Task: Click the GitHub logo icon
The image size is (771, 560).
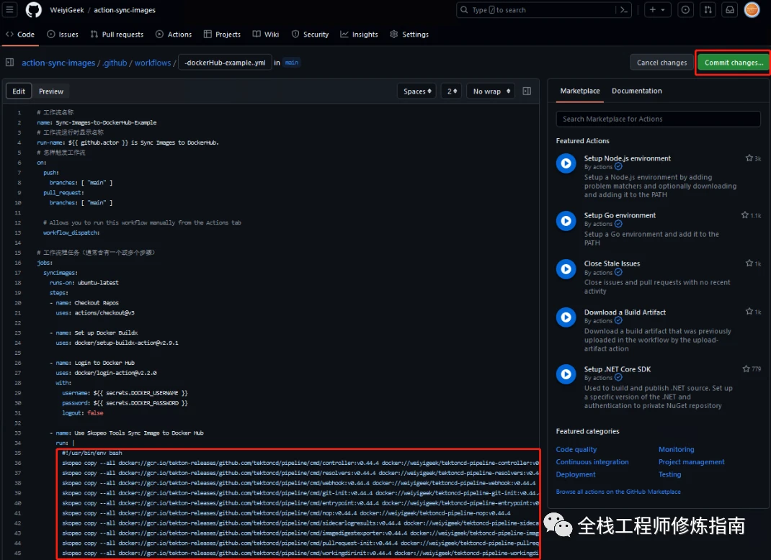Action: point(33,10)
